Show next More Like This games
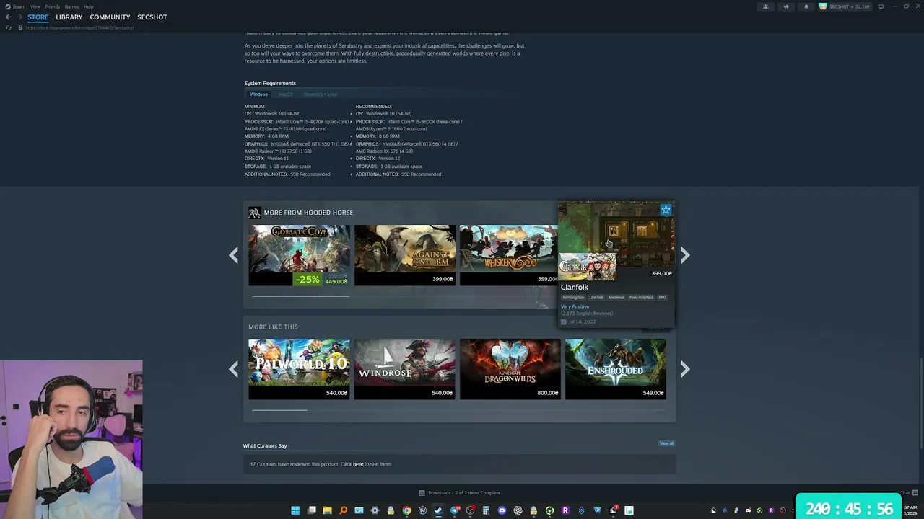This screenshot has width=924, height=519. pyautogui.click(x=685, y=369)
